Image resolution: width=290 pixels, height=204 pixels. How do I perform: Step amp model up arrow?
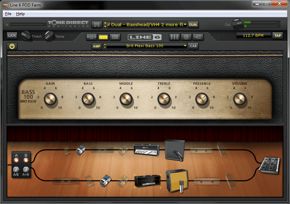105,44
